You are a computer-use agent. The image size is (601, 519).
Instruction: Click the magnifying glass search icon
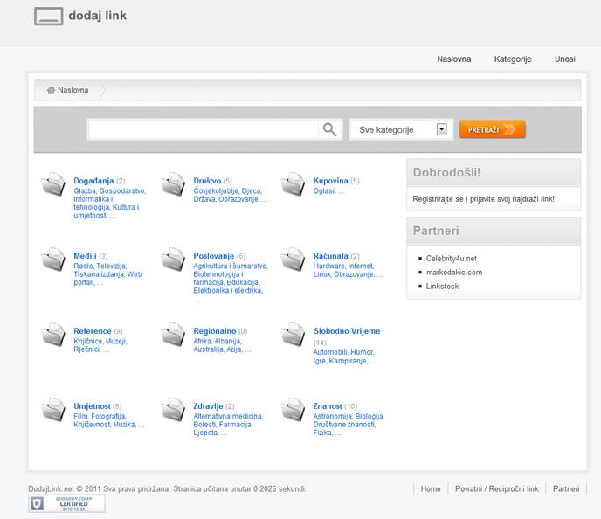[x=329, y=130]
